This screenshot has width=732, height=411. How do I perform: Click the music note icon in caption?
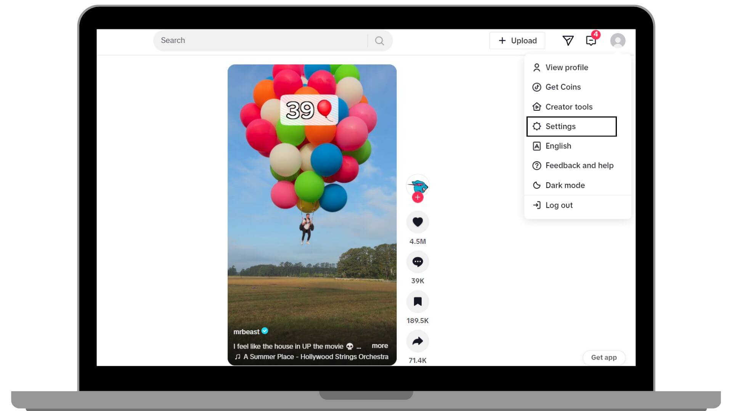point(238,357)
